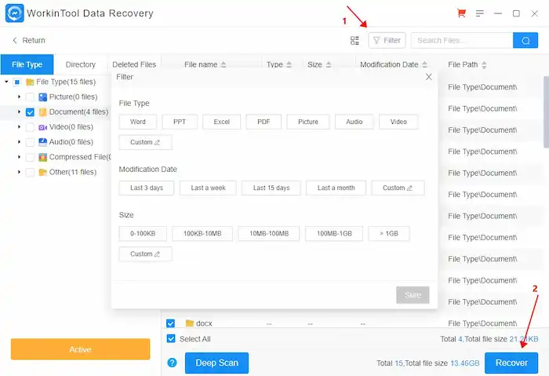
Task: Filter by size > 1GB
Action: pyautogui.click(x=389, y=233)
